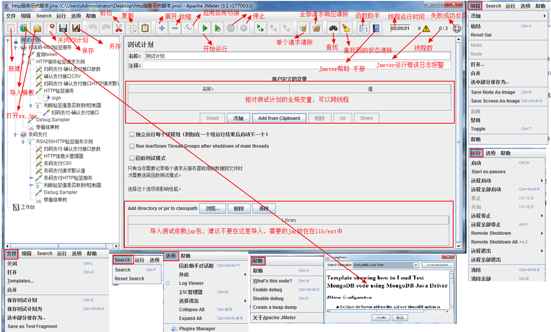
Task: Click the 名称 input field of test plan
Action: [x=297, y=56]
